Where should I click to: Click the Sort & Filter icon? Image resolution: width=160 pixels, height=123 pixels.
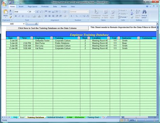point(138,12)
